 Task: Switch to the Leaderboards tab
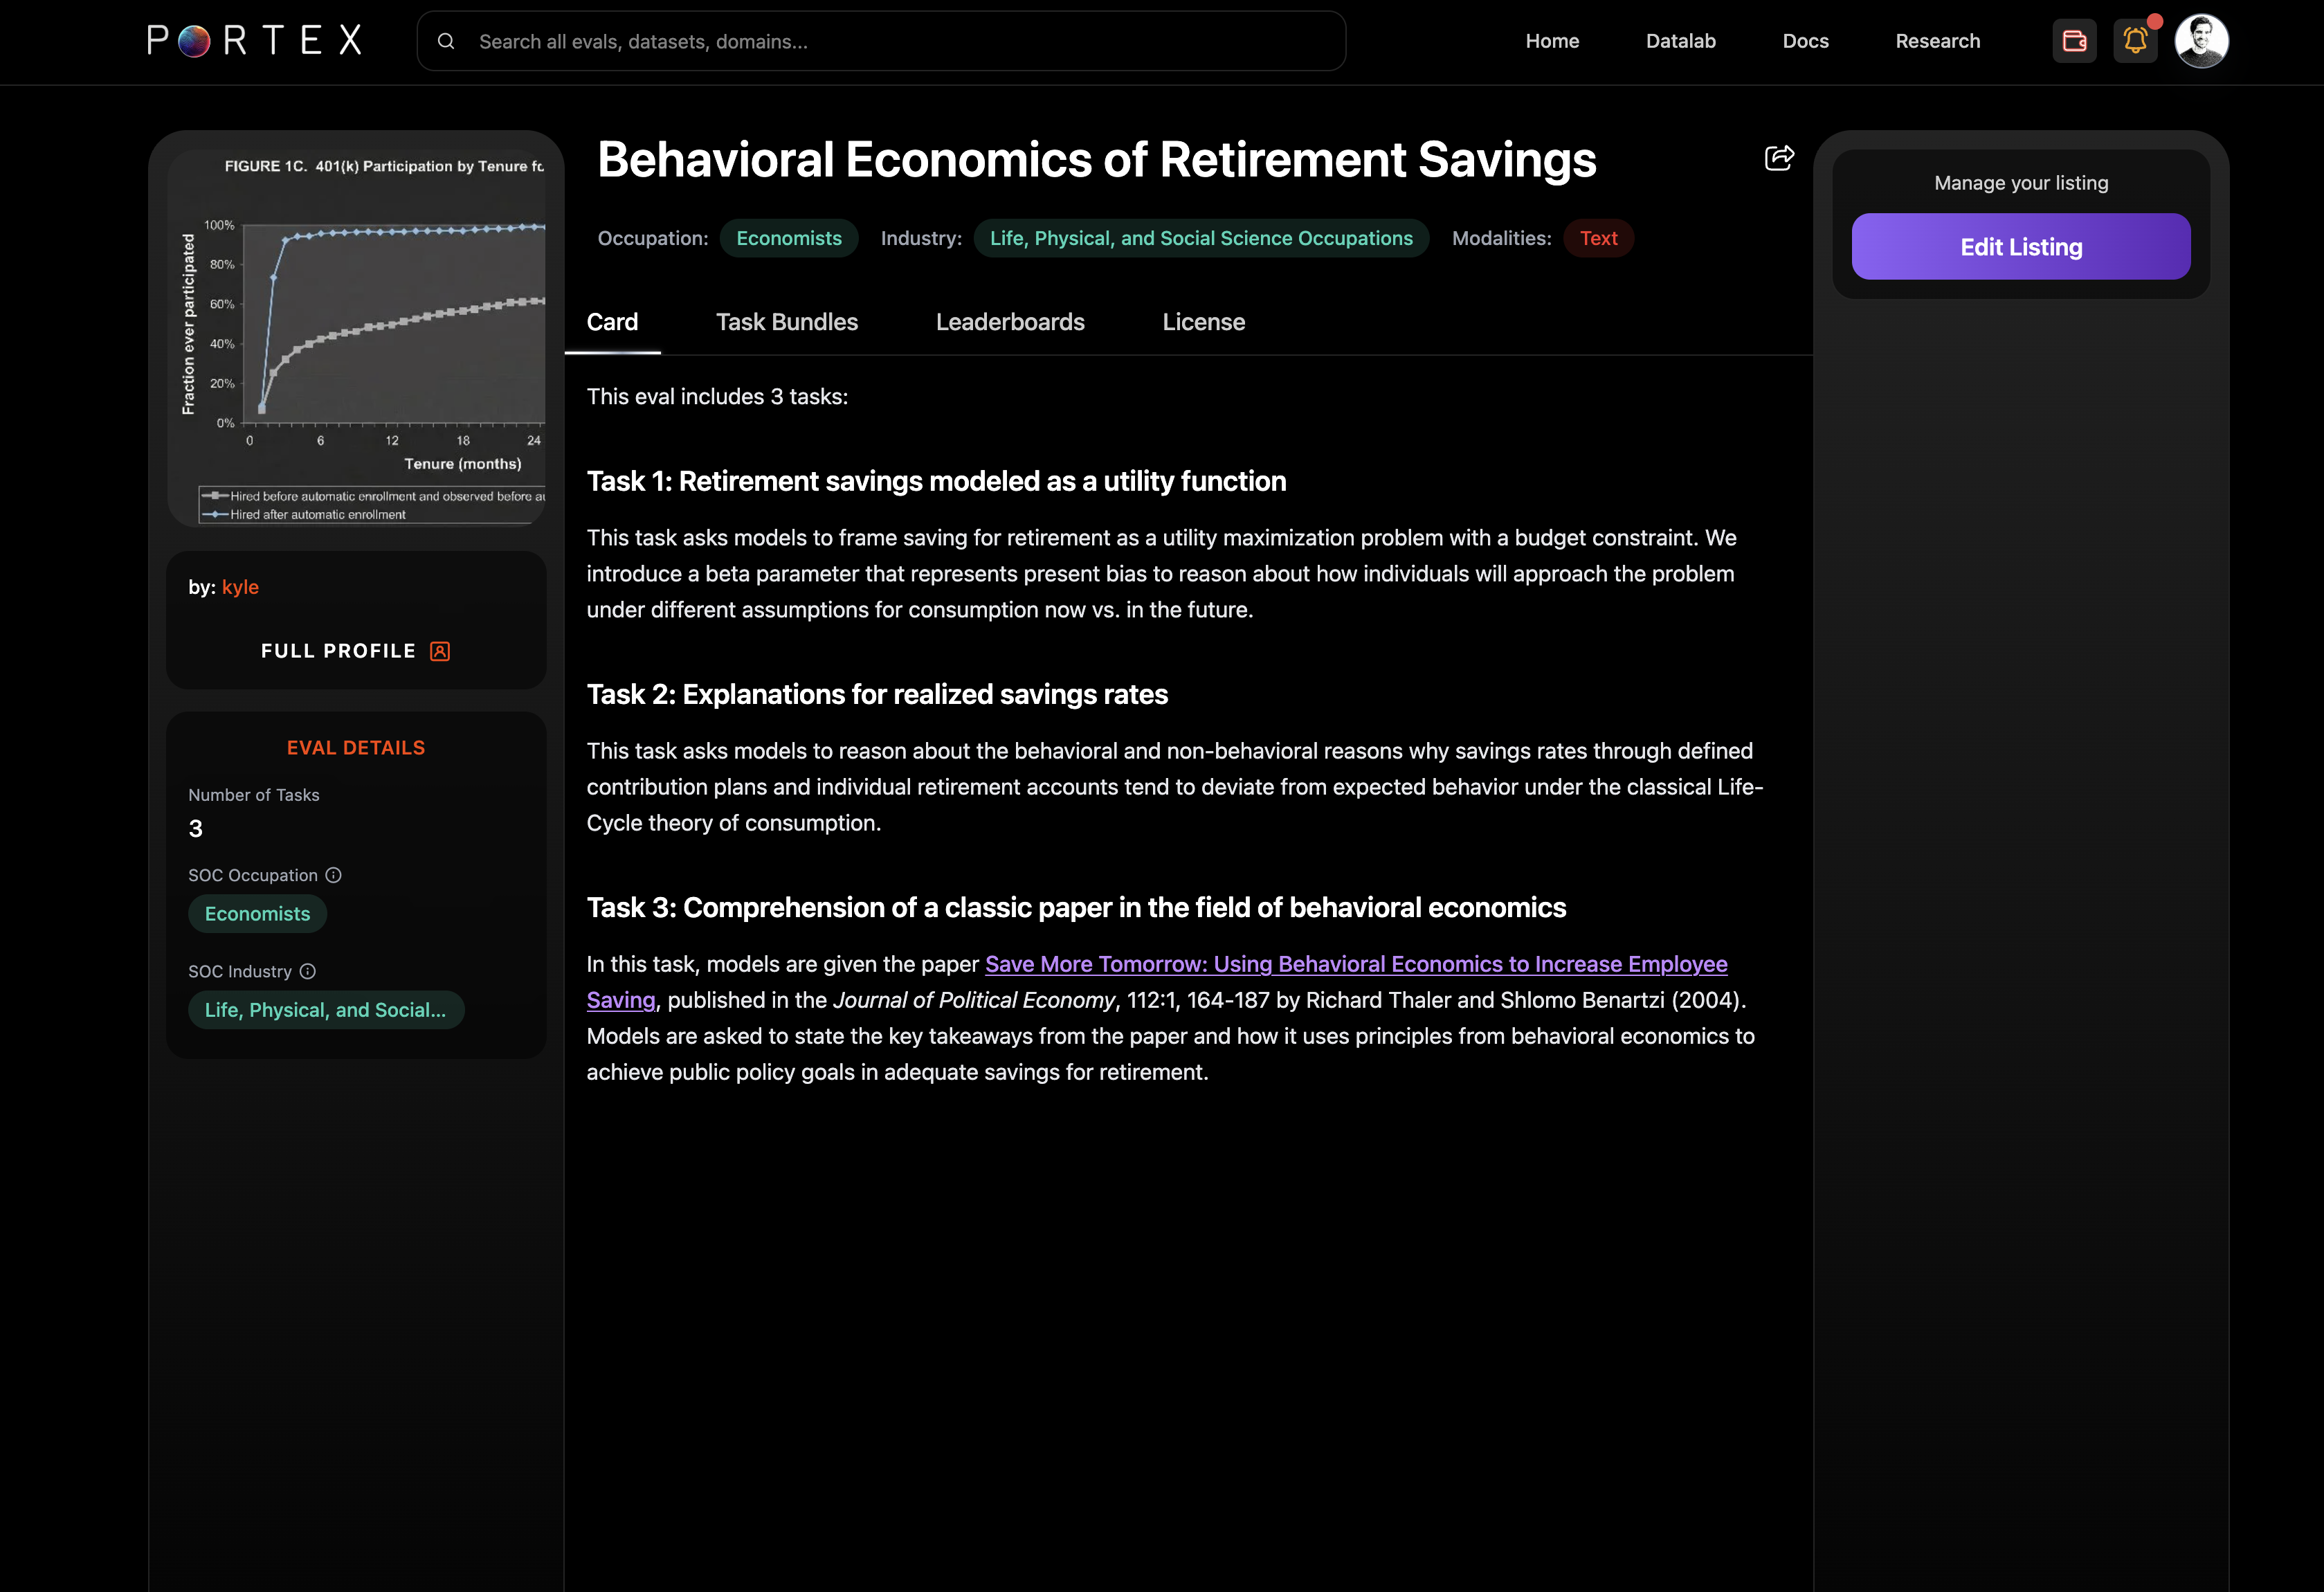(1009, 322)
